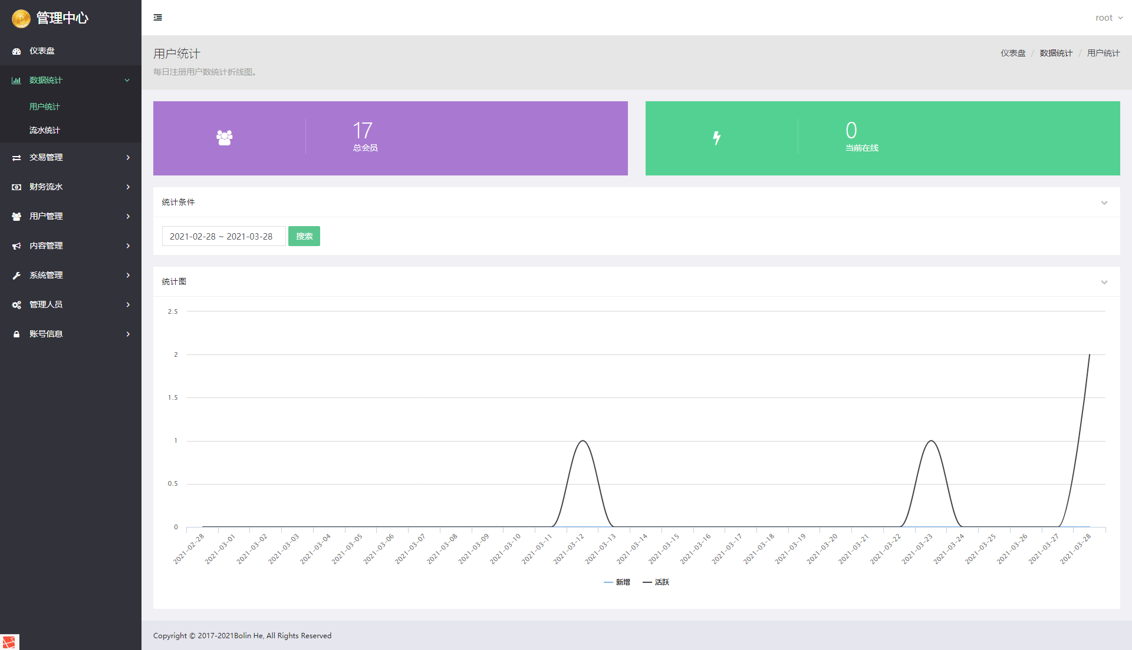Click the sidebar collapse hamburger icon

[158, 18]
